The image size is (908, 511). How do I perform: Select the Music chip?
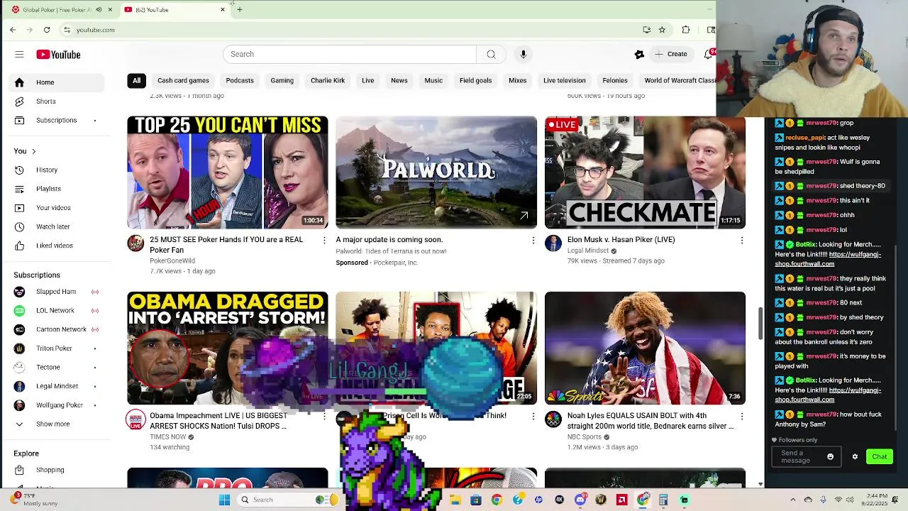pyautogui.click(x=433, y=81)
